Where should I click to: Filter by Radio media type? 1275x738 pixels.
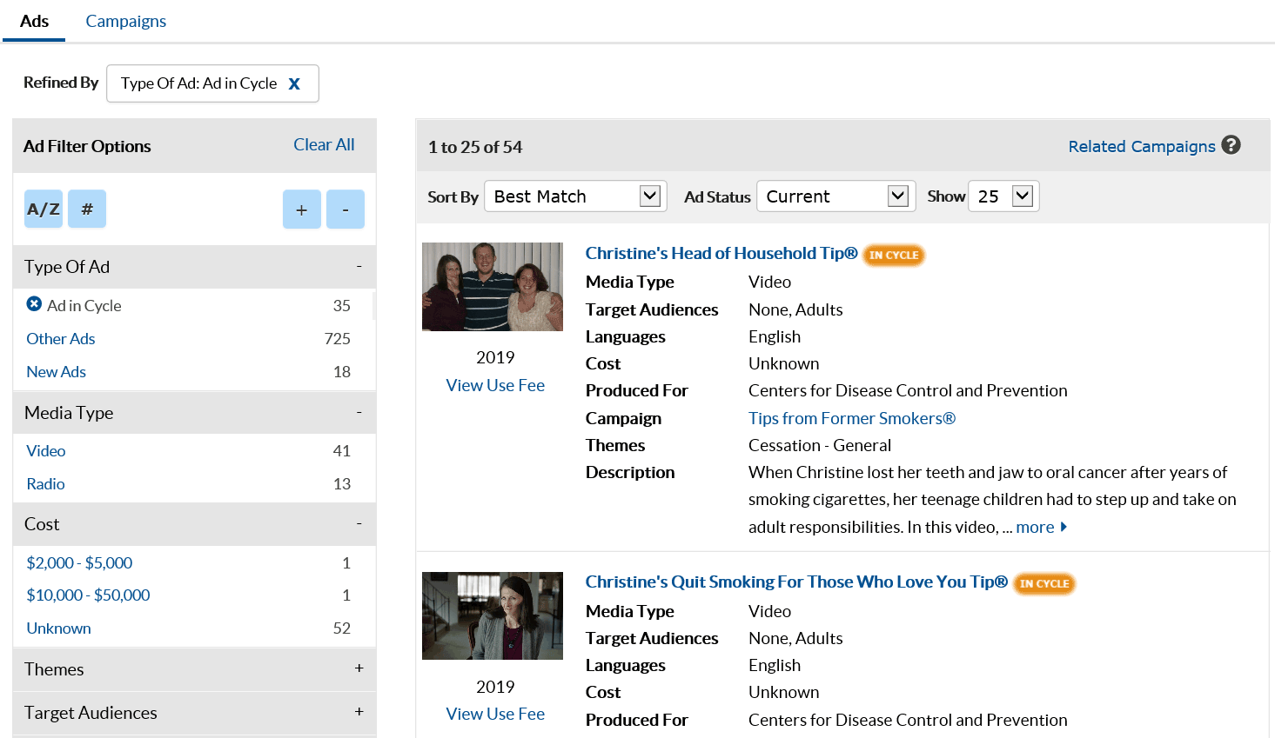(45, 484)
